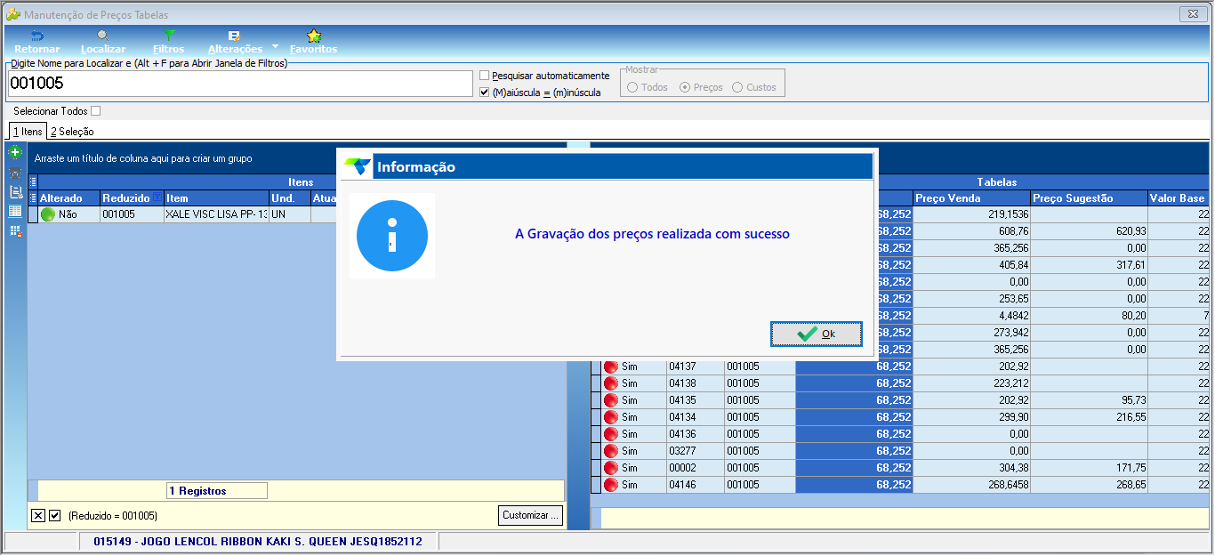This screenshot has width=1215, height=556.
Task: Switch to the 2 Seleção tab
Action: point(72,132)
